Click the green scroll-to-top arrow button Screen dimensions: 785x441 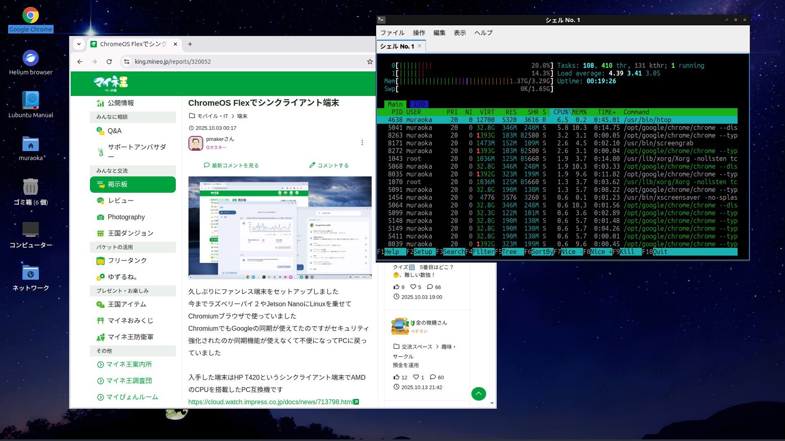(478, 394)
